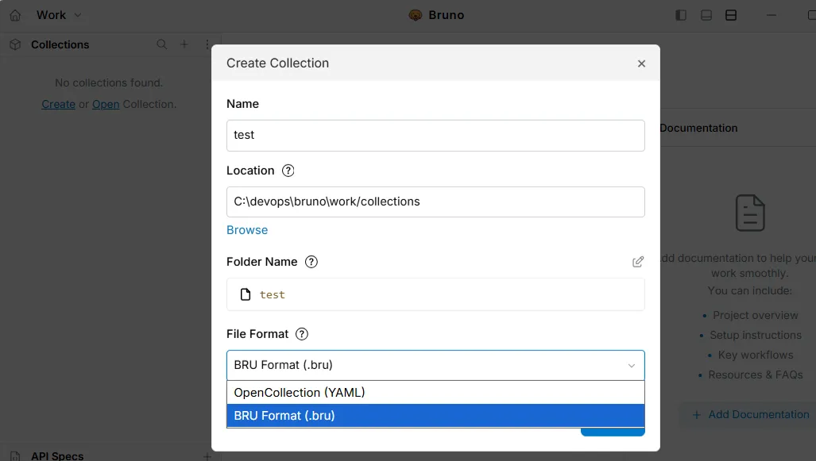Click the Home icon in title bar
Image resolution: width=816 pixels, height=461 pixels.
point(15,15)
